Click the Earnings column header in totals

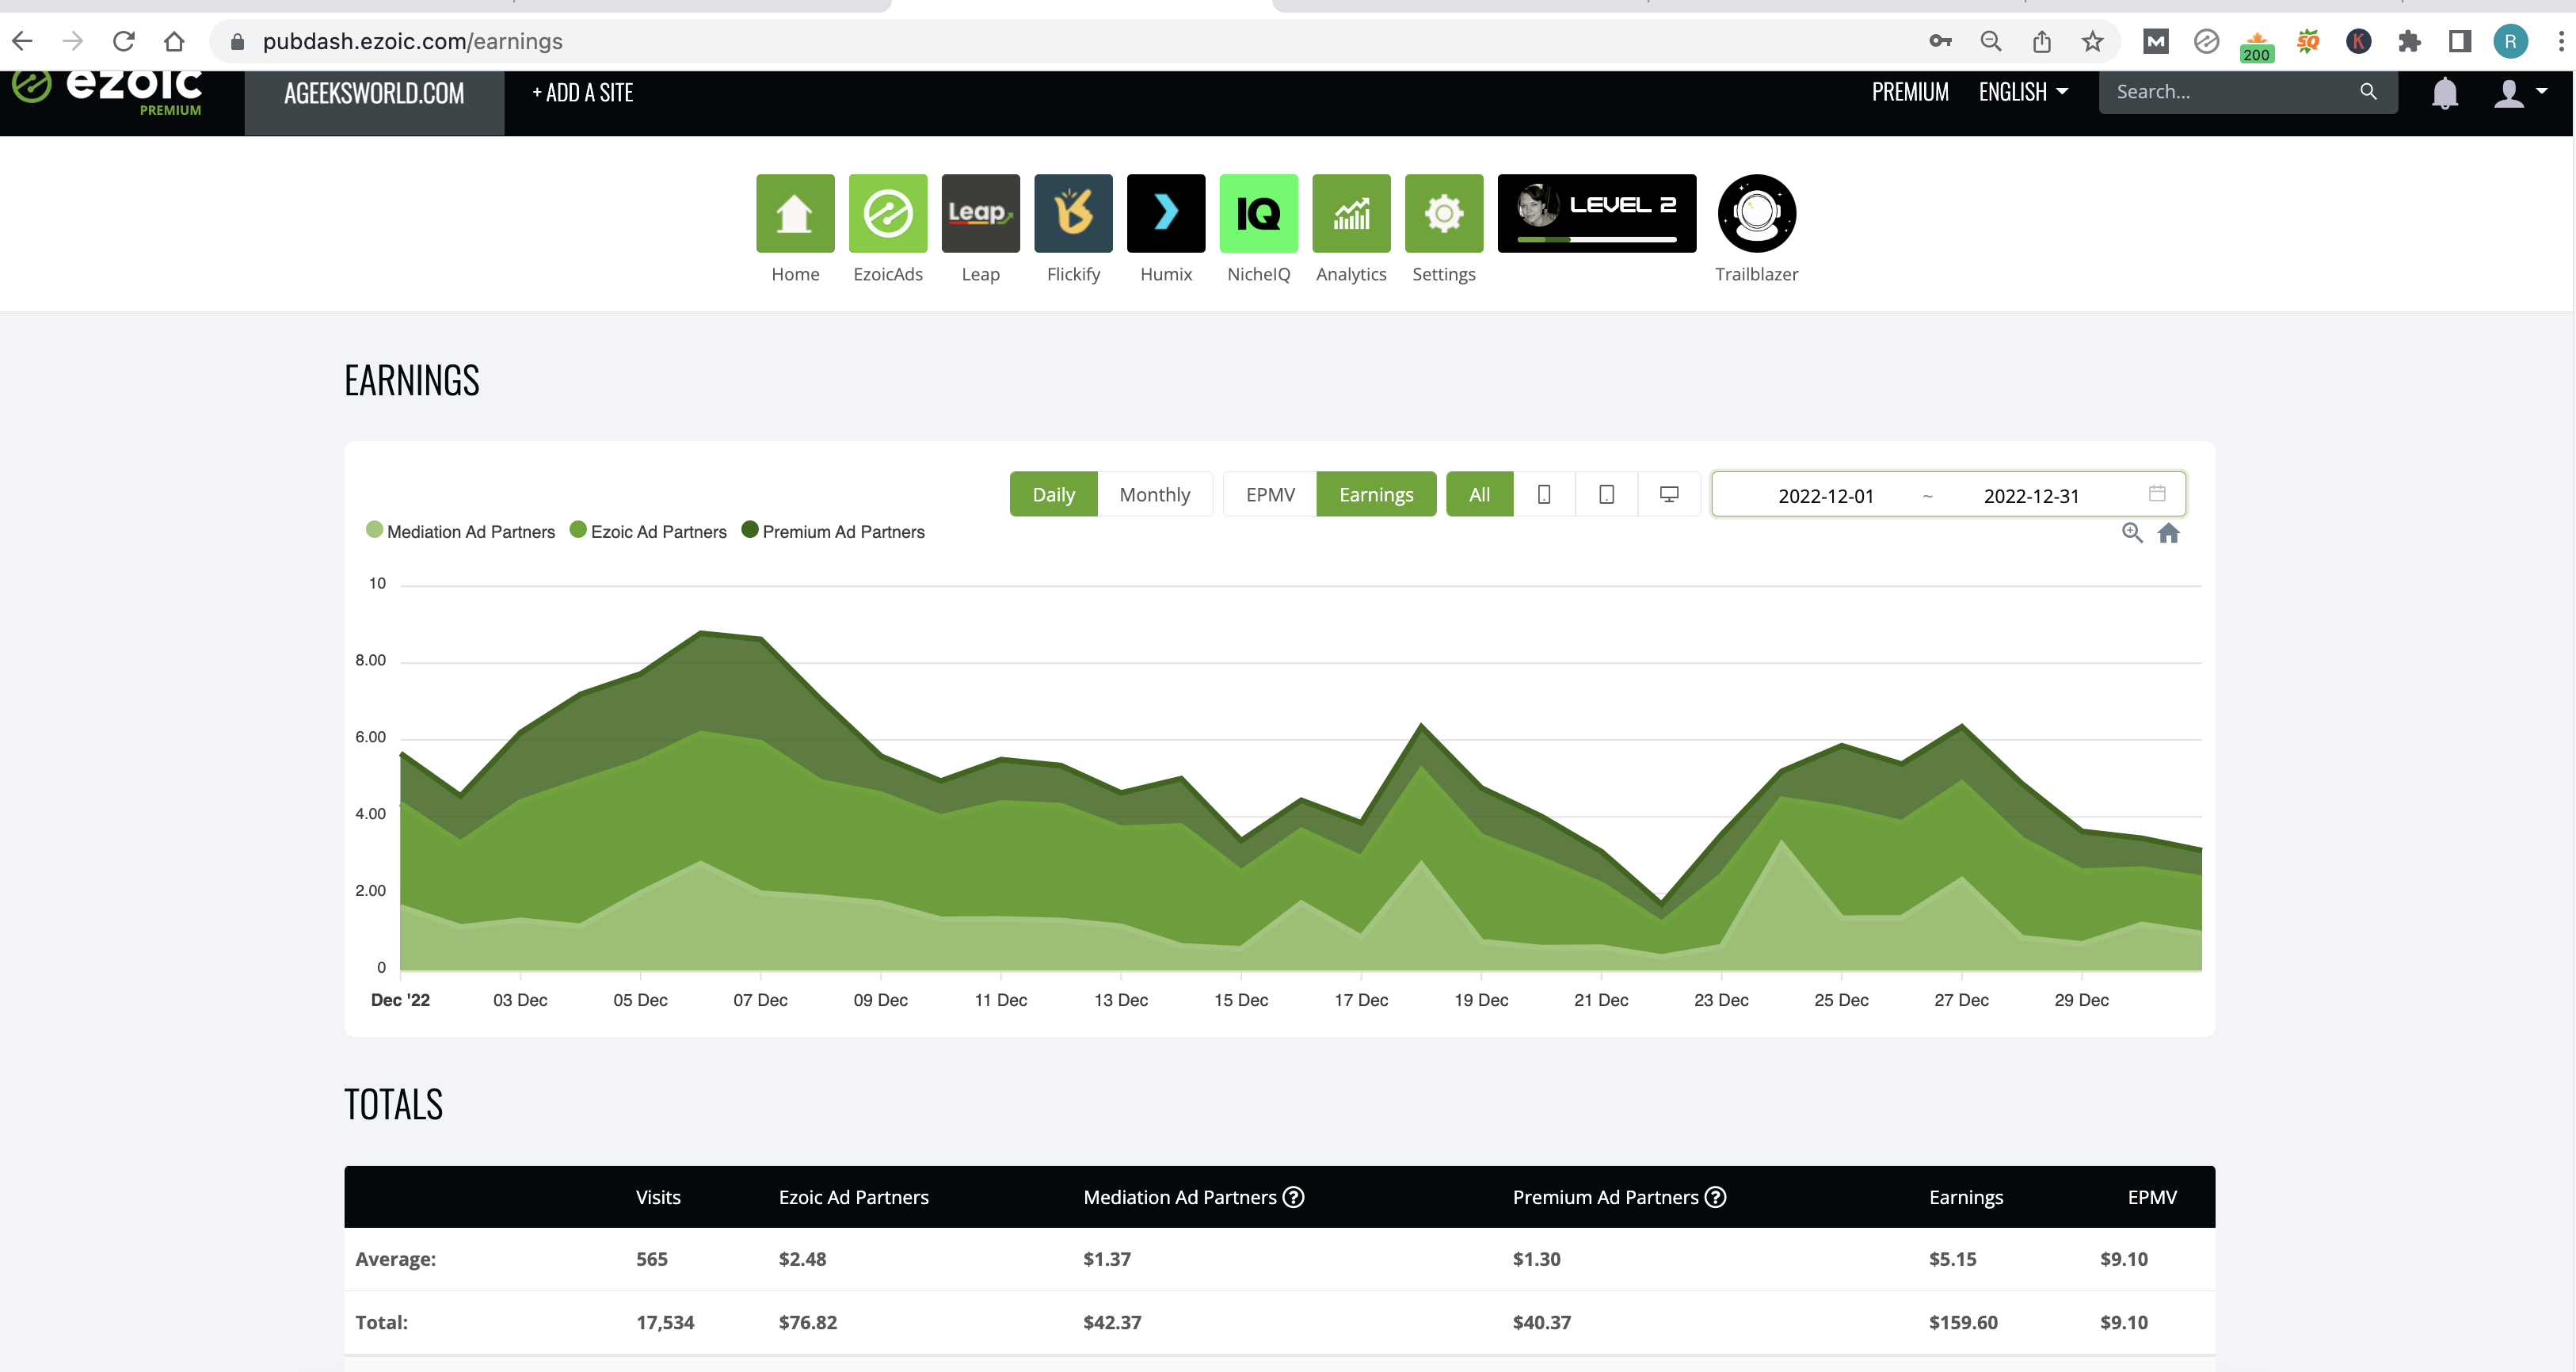coord(1965,1197)
